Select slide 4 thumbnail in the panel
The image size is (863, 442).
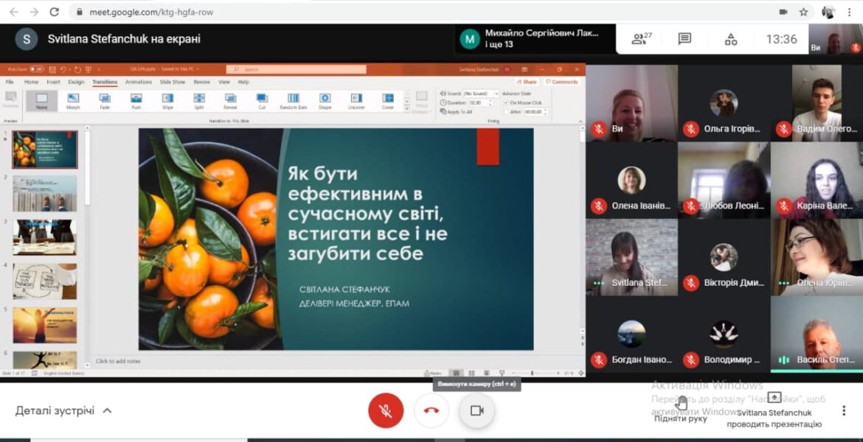point(45,281)
